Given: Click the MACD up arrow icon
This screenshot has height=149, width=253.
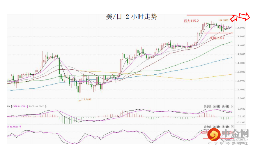Looking at the screenshot, I should tap(46, 106).
